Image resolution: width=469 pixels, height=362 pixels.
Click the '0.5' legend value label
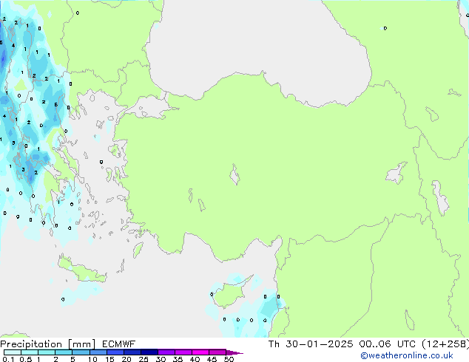pyautogui.click(x=26, y=359)
